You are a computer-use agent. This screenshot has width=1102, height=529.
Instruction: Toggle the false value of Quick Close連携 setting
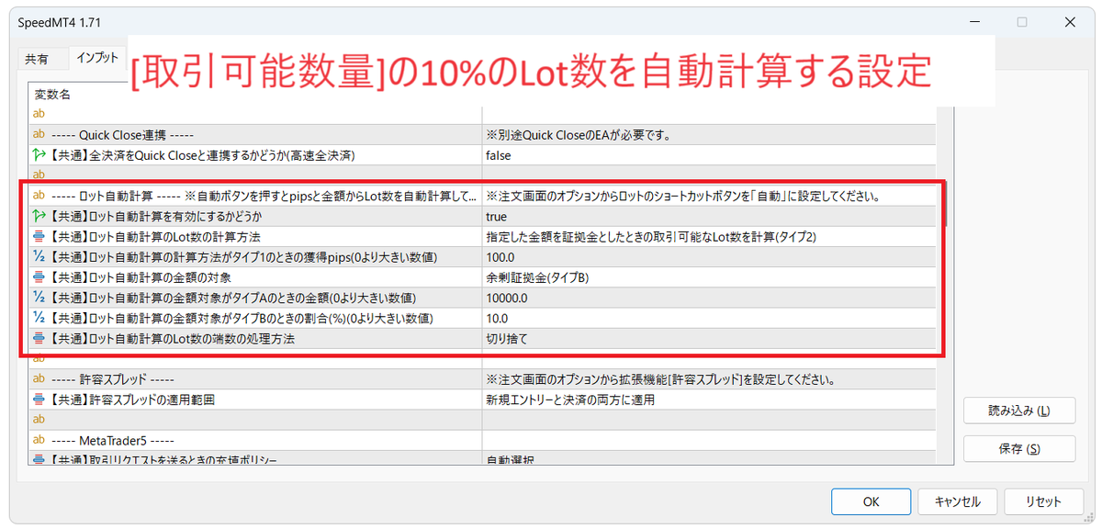pyautogui.click(x=709, y=155)
